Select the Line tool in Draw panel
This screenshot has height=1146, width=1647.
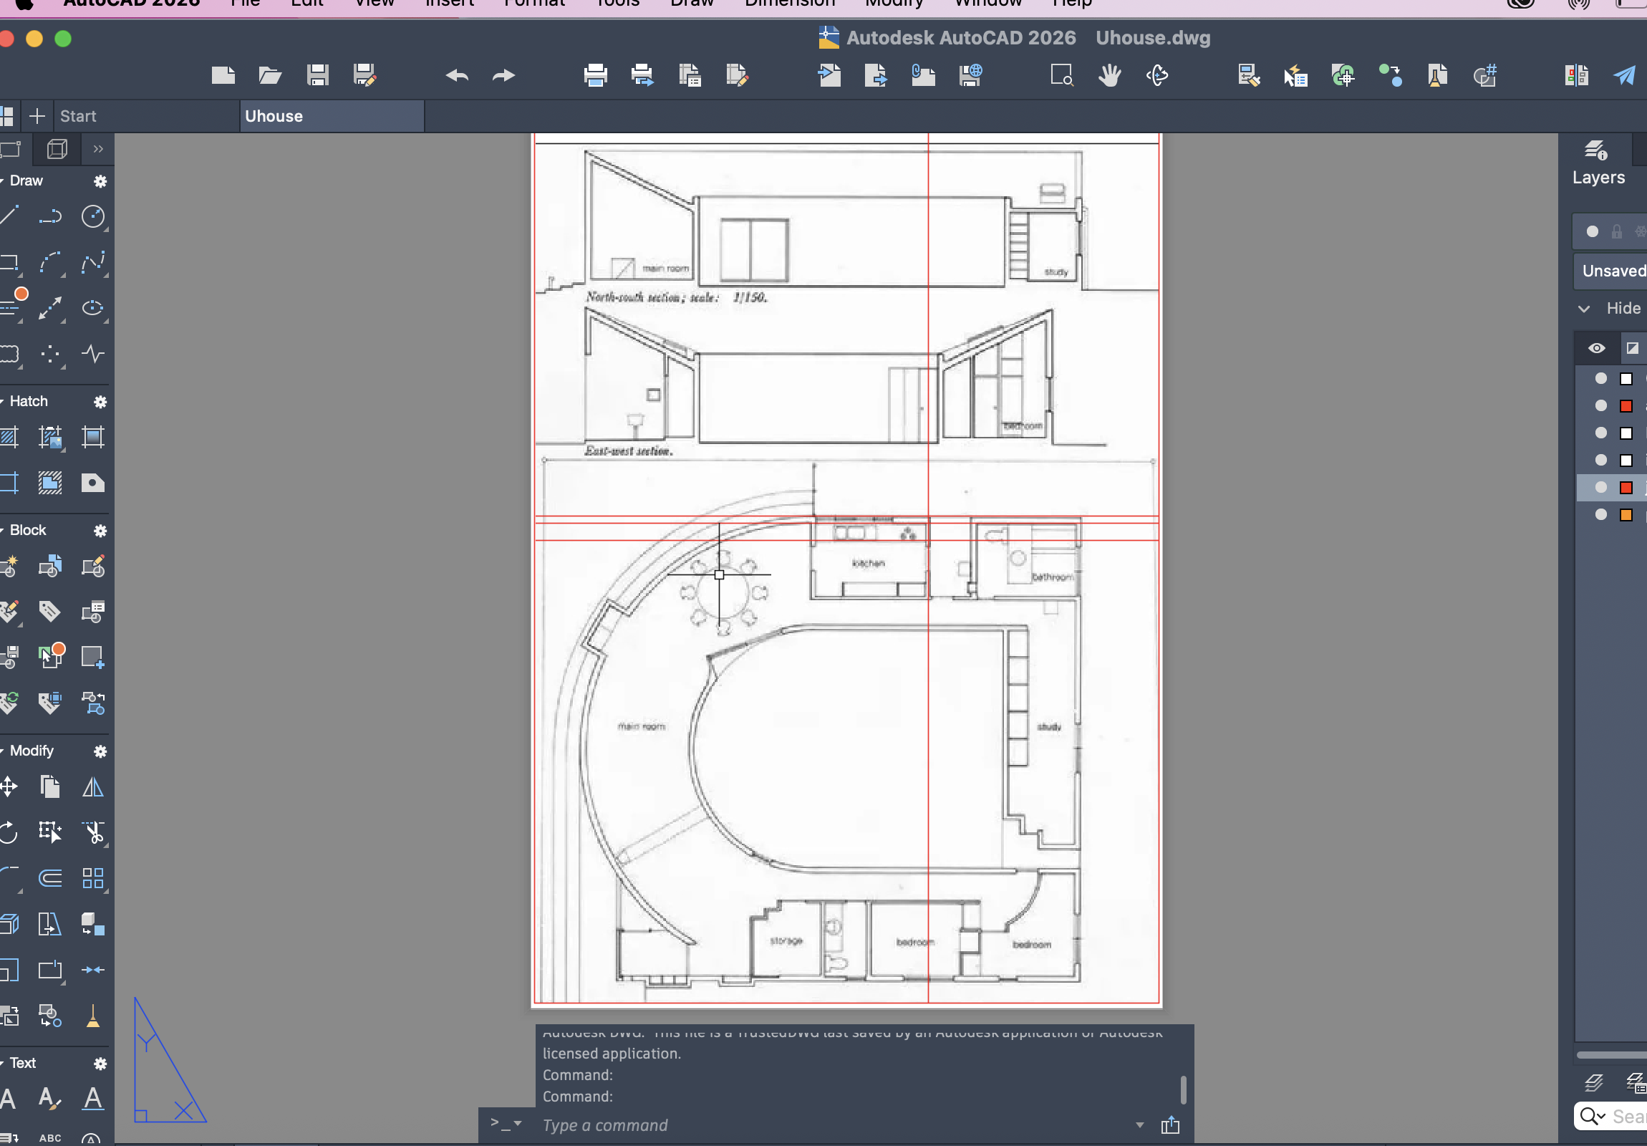[x=9, y=216]
